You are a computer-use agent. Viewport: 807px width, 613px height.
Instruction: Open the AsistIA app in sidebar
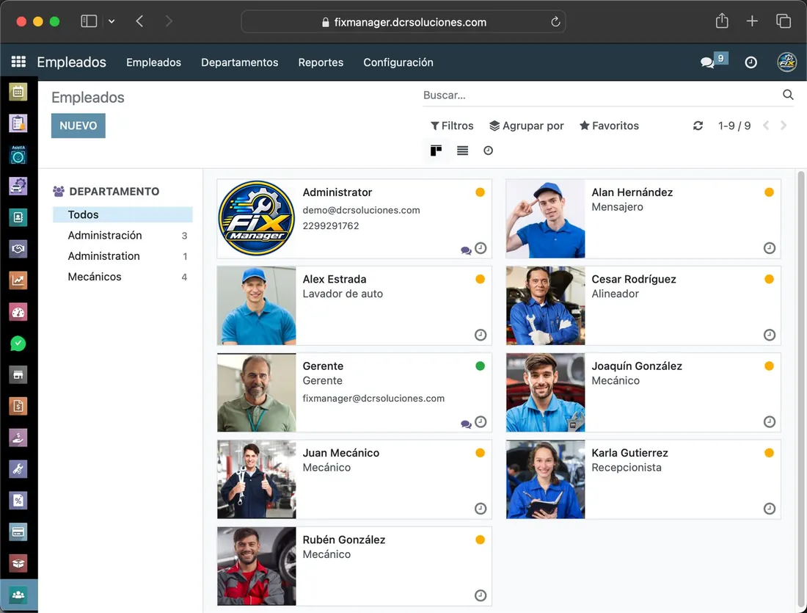pyautogui.click(x=18, y=155)
